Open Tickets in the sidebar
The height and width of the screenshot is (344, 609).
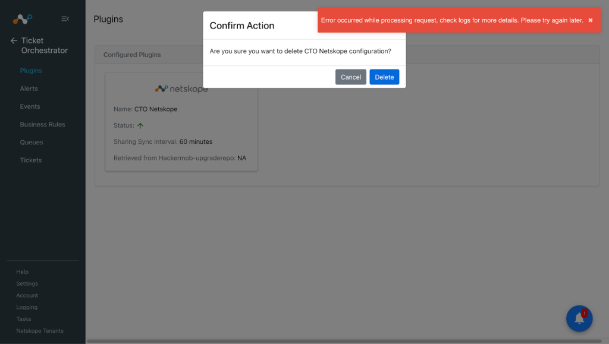(x=31, y=160)
